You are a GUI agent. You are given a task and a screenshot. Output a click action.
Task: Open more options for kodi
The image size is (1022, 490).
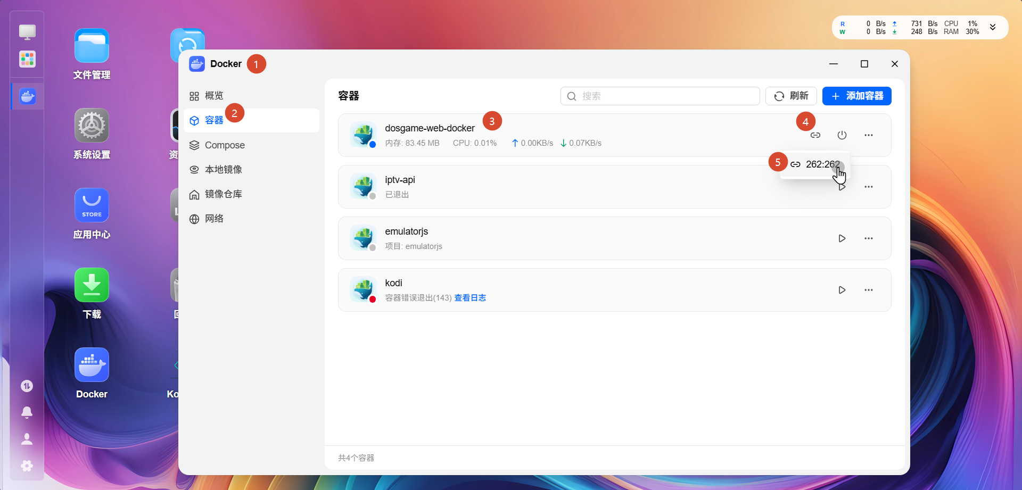tap(869, 290)
